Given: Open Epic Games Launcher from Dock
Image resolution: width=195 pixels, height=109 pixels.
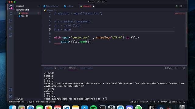Looking at the screenshot, I should [x=151, y=107].
